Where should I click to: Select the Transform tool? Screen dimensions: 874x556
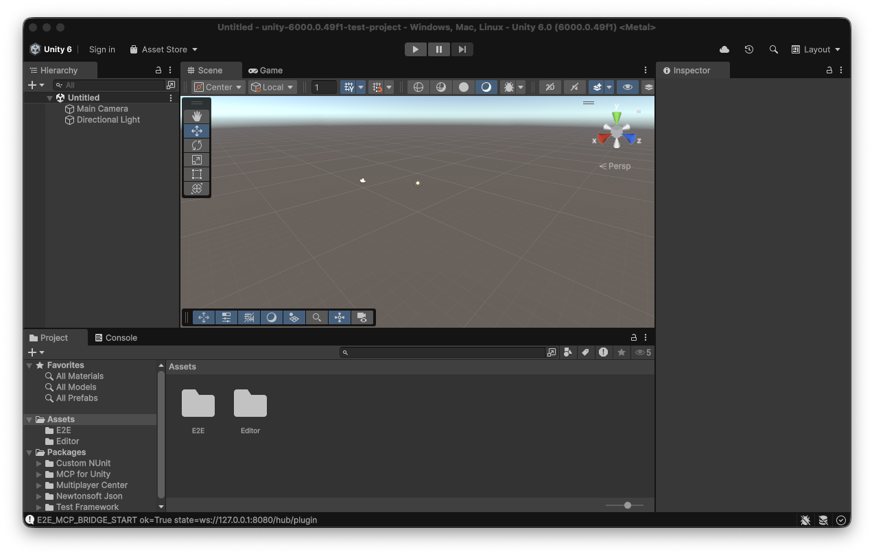click(197, 189)
